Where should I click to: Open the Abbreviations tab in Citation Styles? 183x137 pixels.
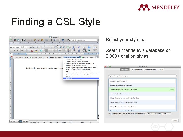pyautogui.click(x=150, y=70)
